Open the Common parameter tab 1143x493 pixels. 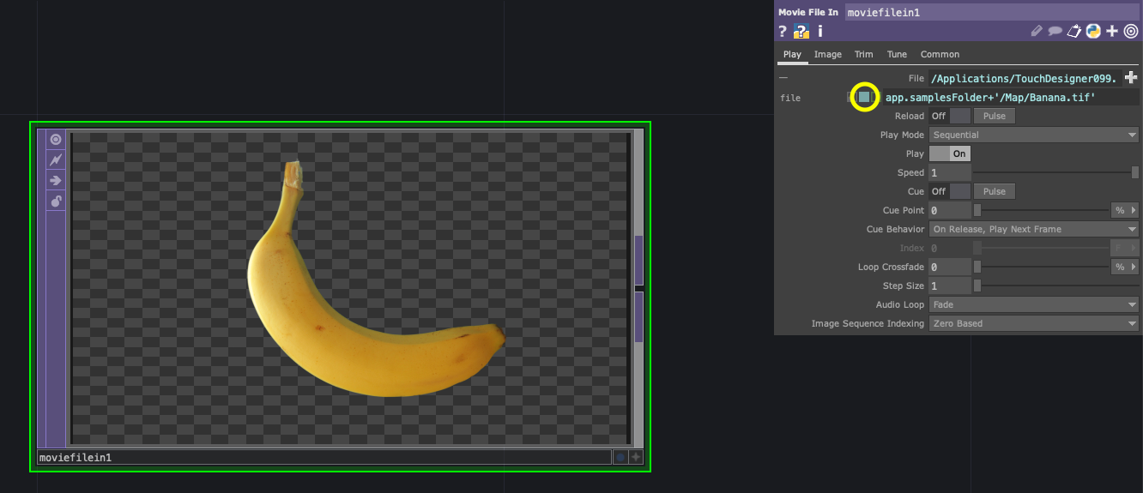click(940, 54)
